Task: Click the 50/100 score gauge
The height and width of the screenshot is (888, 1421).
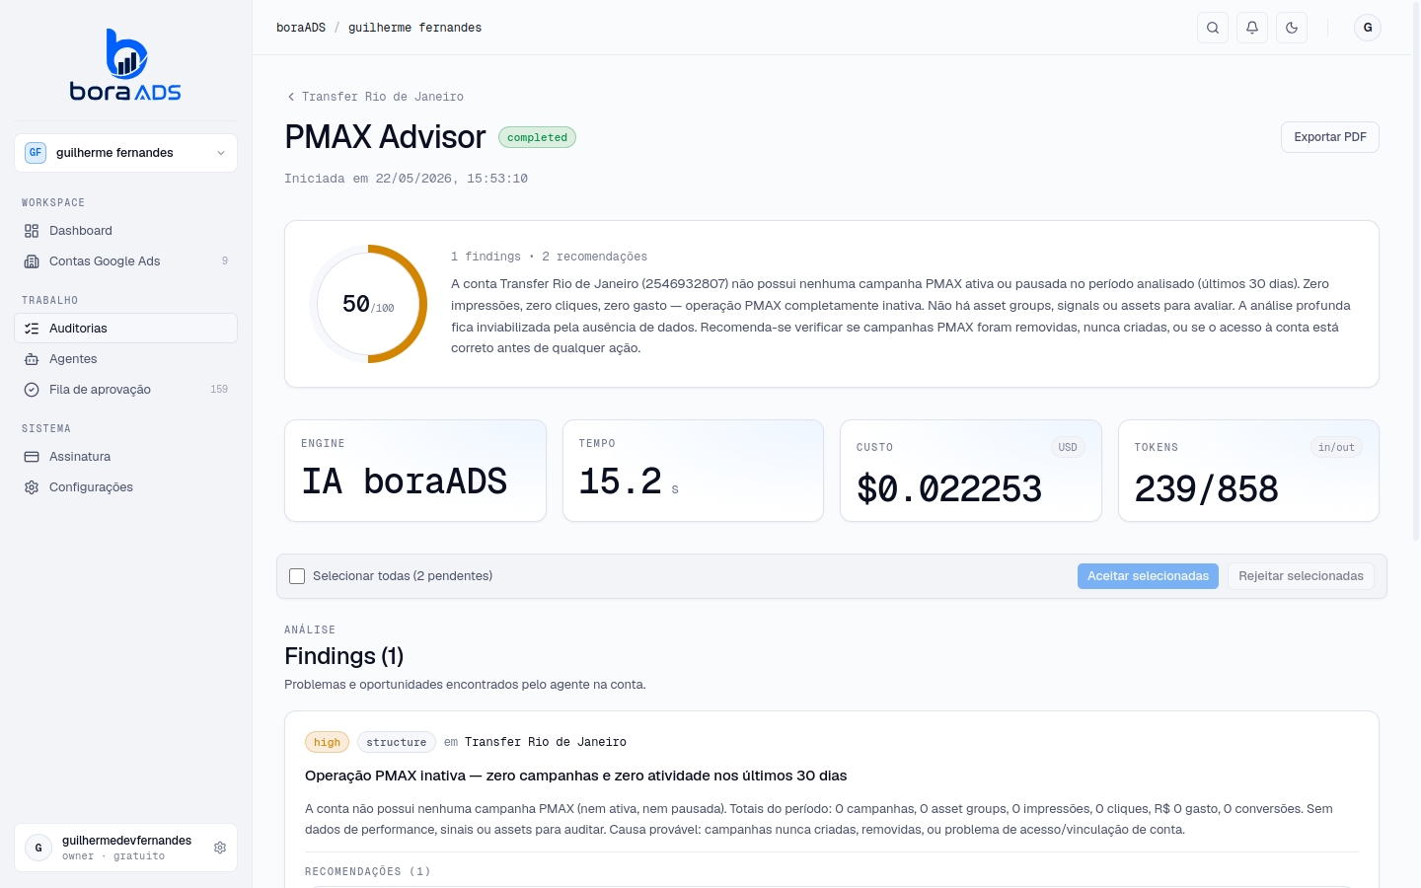Action: (x=368, y=304)
